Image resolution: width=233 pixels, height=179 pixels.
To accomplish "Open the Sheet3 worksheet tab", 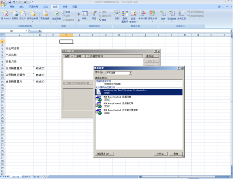I will pyautogui.click(x=37, y=177).
